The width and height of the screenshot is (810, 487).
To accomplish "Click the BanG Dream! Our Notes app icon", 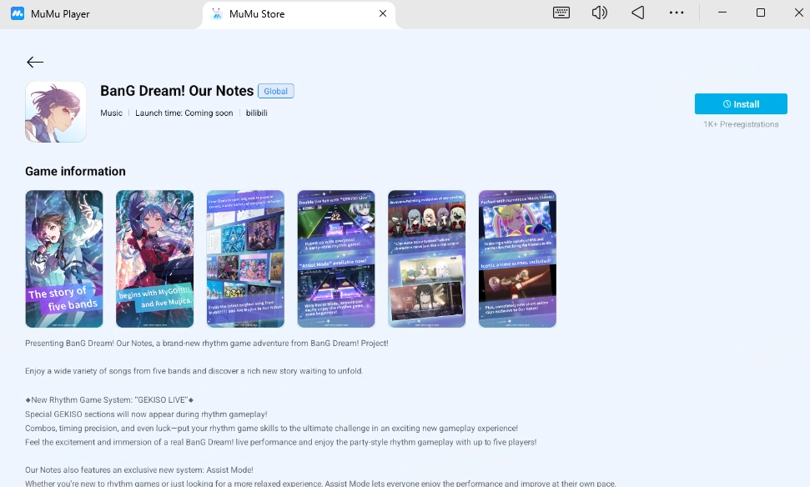I will [56, 112].
